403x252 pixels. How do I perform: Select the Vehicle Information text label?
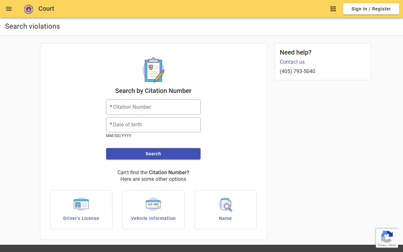153,218
